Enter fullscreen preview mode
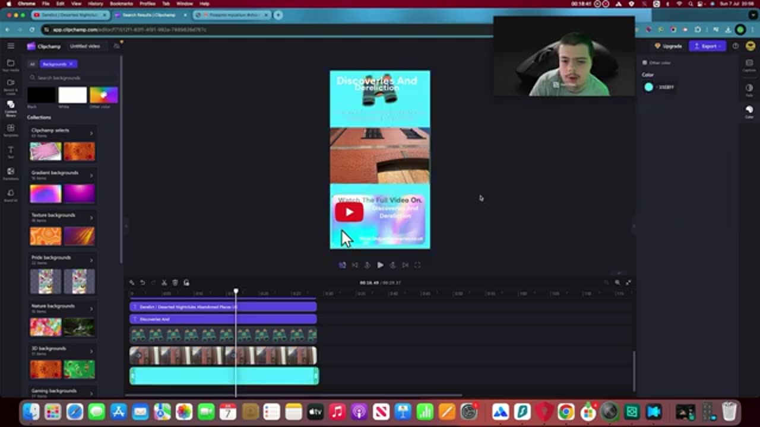Viewport: 760px width, 427px height. [417, 265]
